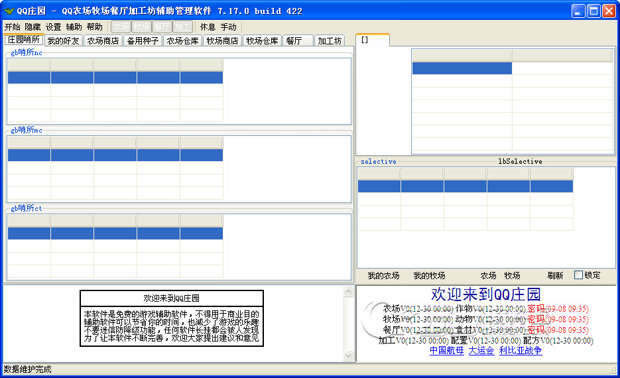Click the 我的农场 button
The height and width of the screenshot is (378, 620).
(x=383, y=276)
